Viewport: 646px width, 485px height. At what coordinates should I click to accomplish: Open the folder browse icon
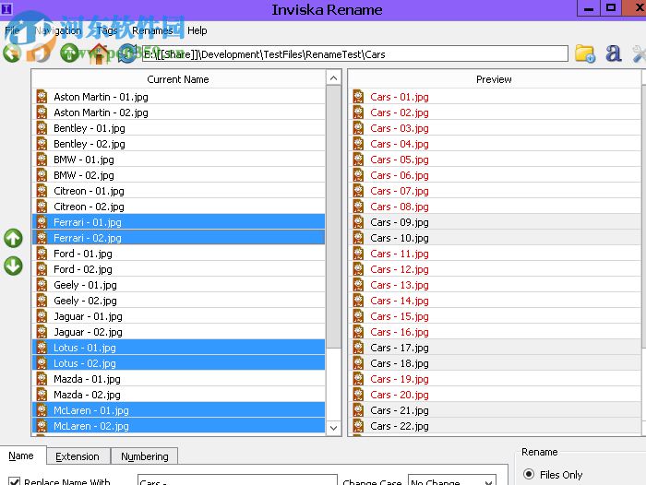tap(585, 53)
